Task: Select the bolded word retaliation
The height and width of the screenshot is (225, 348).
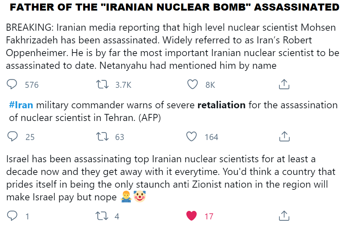Action: coord(221,105)
